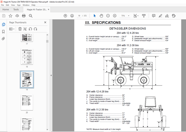
Task: Click the stamp tool icon
Action: point(174,16)
